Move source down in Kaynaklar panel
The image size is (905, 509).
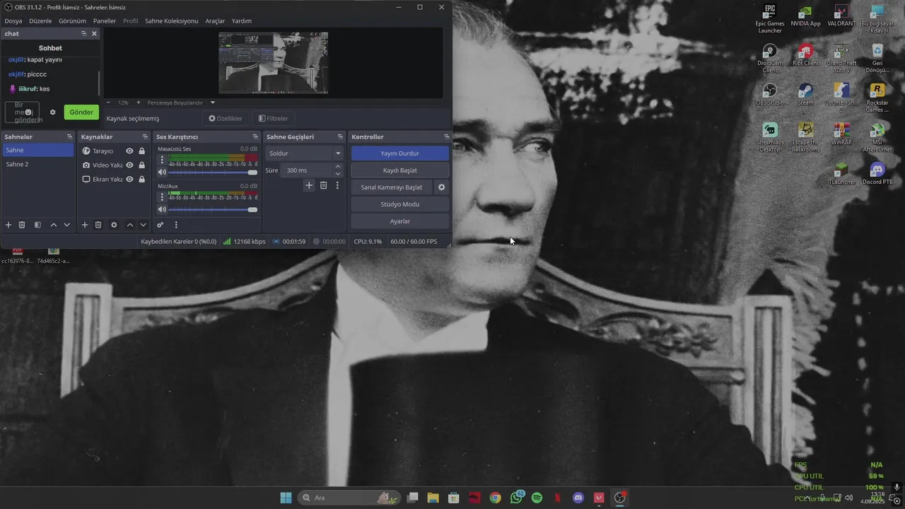click(x=143, y=225)
